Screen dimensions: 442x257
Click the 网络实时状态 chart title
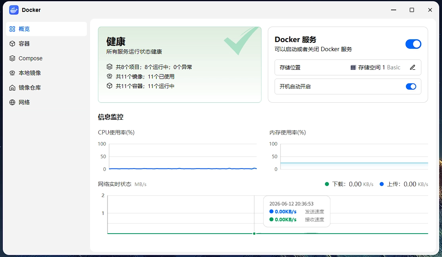(114, 184)
